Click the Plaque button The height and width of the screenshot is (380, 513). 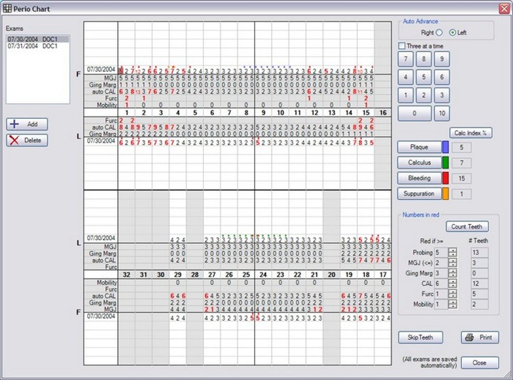pos(419,147)
